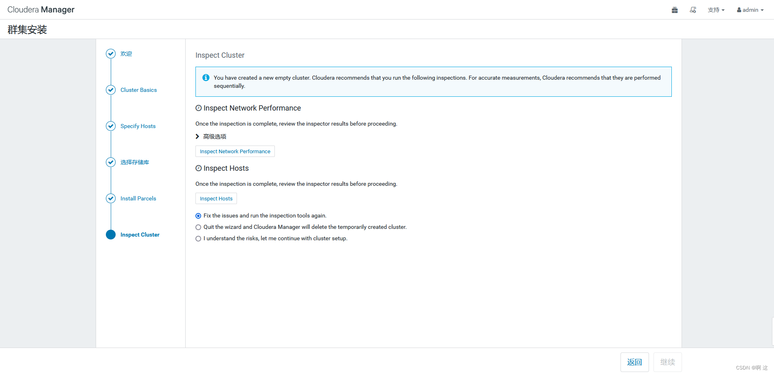Click the 选择存储库 step checkmark icon

(111, 162)
